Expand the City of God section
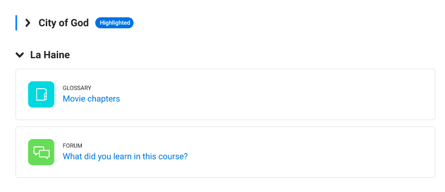Viewport: 445px width, 192px height. (27, 23)
